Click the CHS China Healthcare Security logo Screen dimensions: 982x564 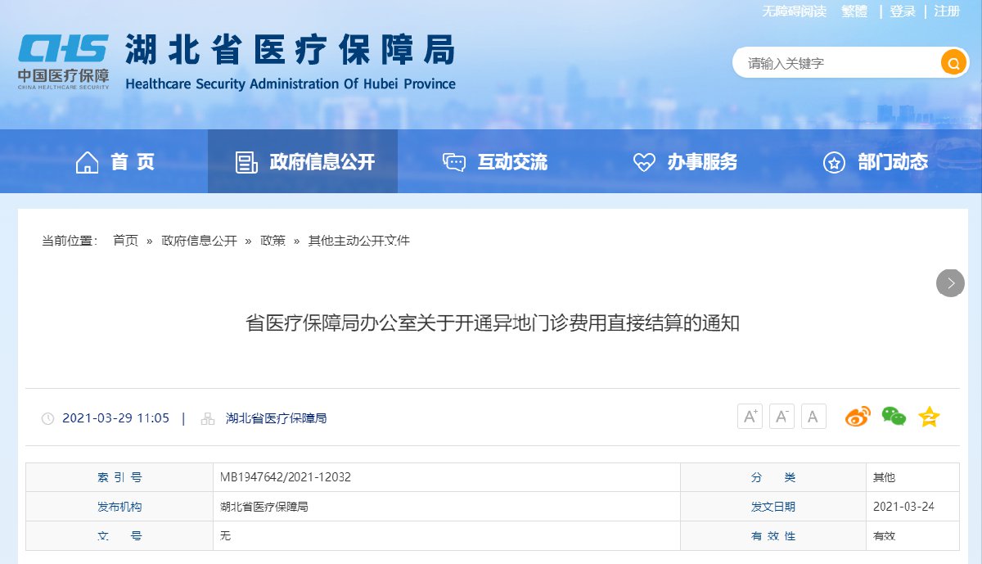64,63
